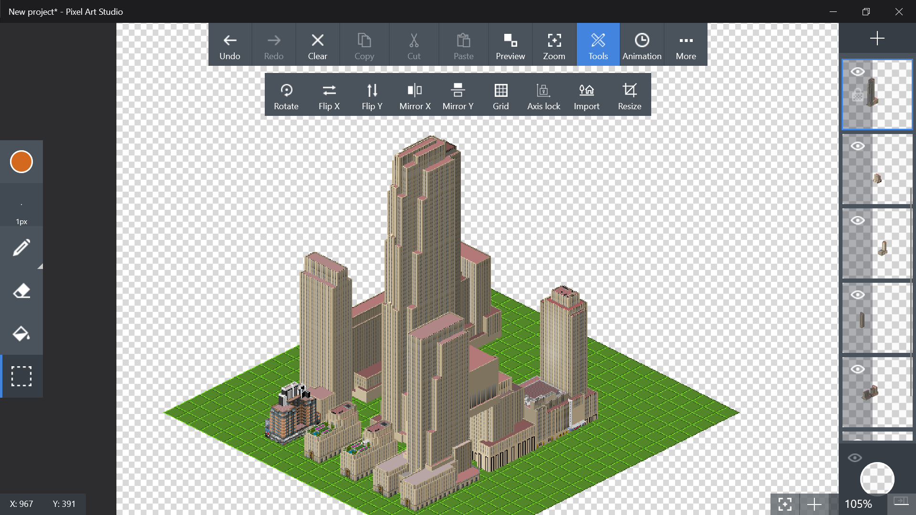Viewport: 916px width, 515px height.
Task: Undo the last action
Action: [230, 45]
